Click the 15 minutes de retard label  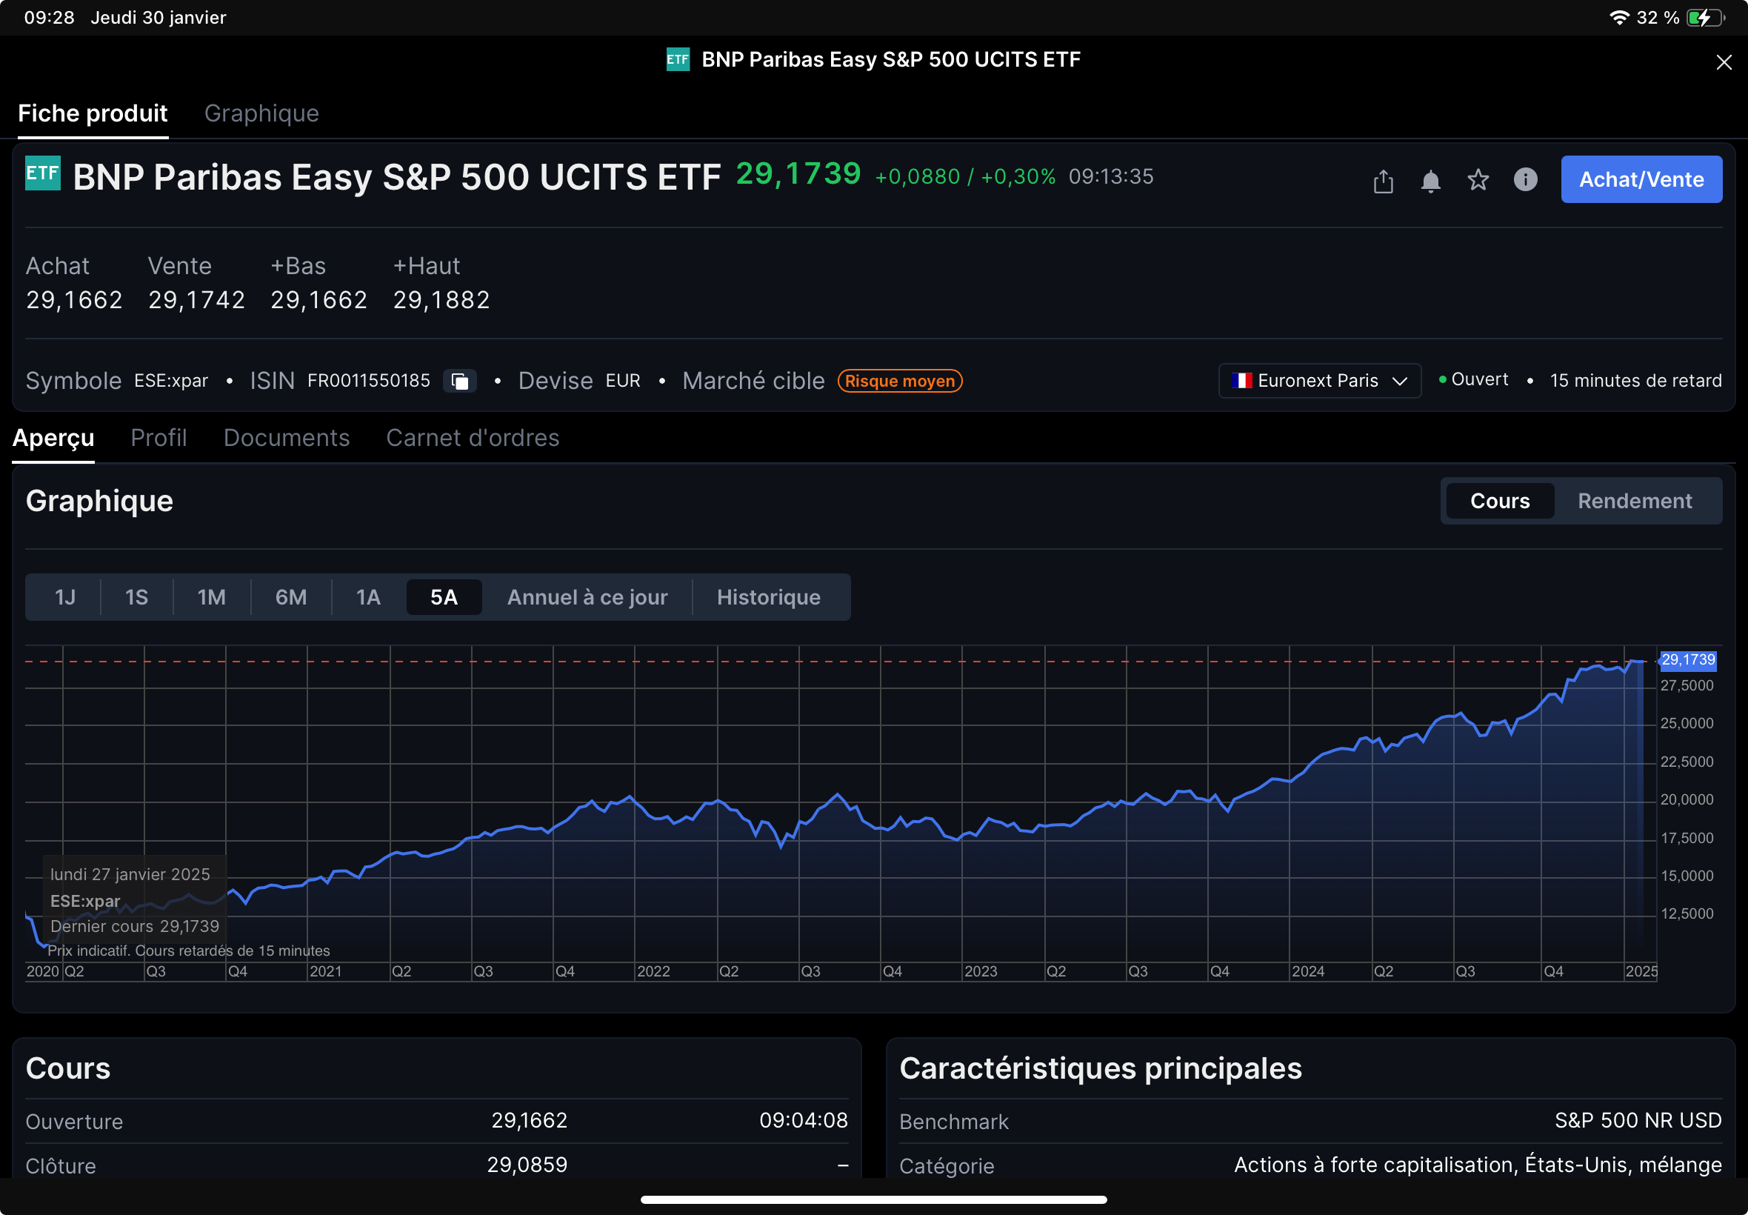[x=1635, y=381]
